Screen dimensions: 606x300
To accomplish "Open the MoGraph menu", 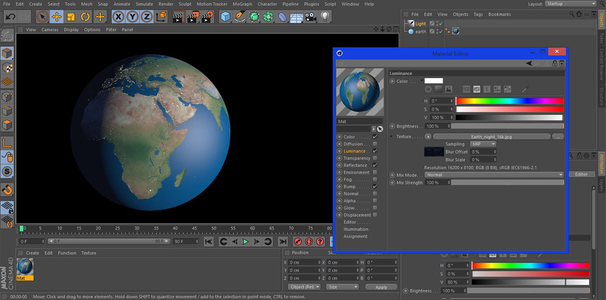I will coord(242,4).
